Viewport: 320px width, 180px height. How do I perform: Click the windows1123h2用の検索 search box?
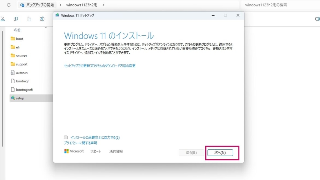point(281,5)
